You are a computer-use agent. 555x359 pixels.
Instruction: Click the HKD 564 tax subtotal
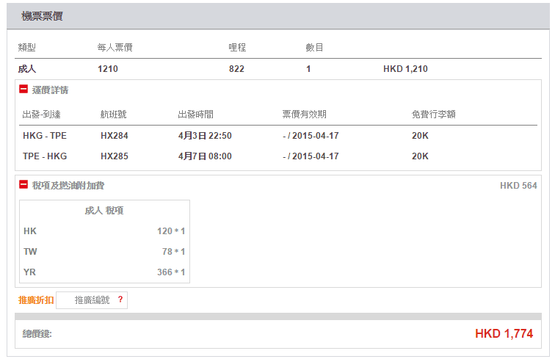(x=518, y=186)
